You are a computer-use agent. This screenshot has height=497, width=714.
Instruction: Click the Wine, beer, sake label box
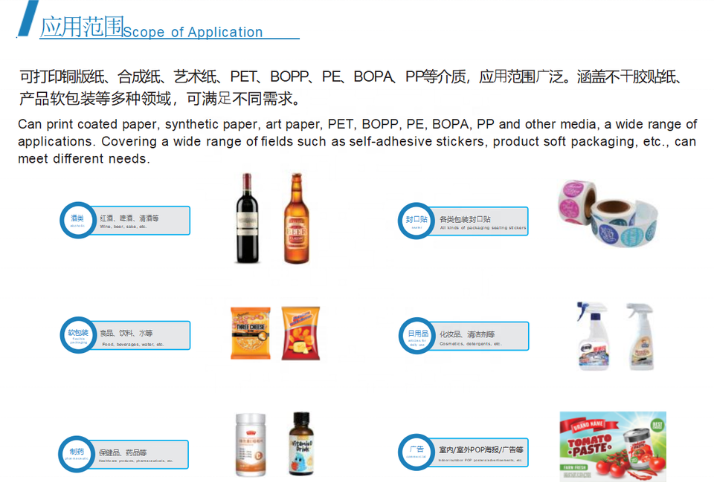click(140, 221)
